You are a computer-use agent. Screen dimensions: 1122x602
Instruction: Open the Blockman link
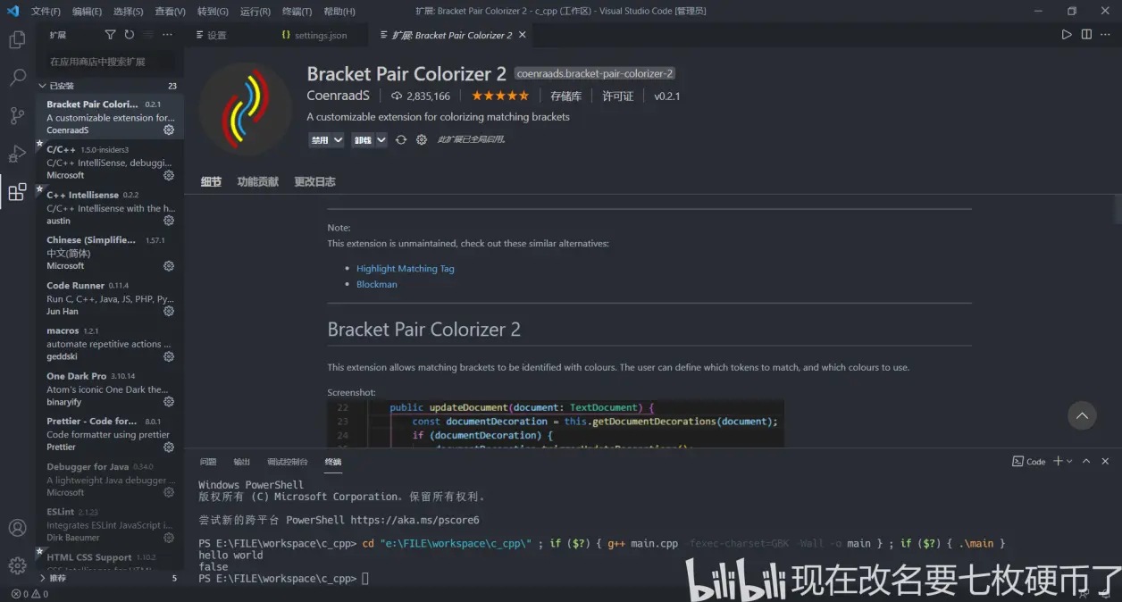click(x=377, y=284)
